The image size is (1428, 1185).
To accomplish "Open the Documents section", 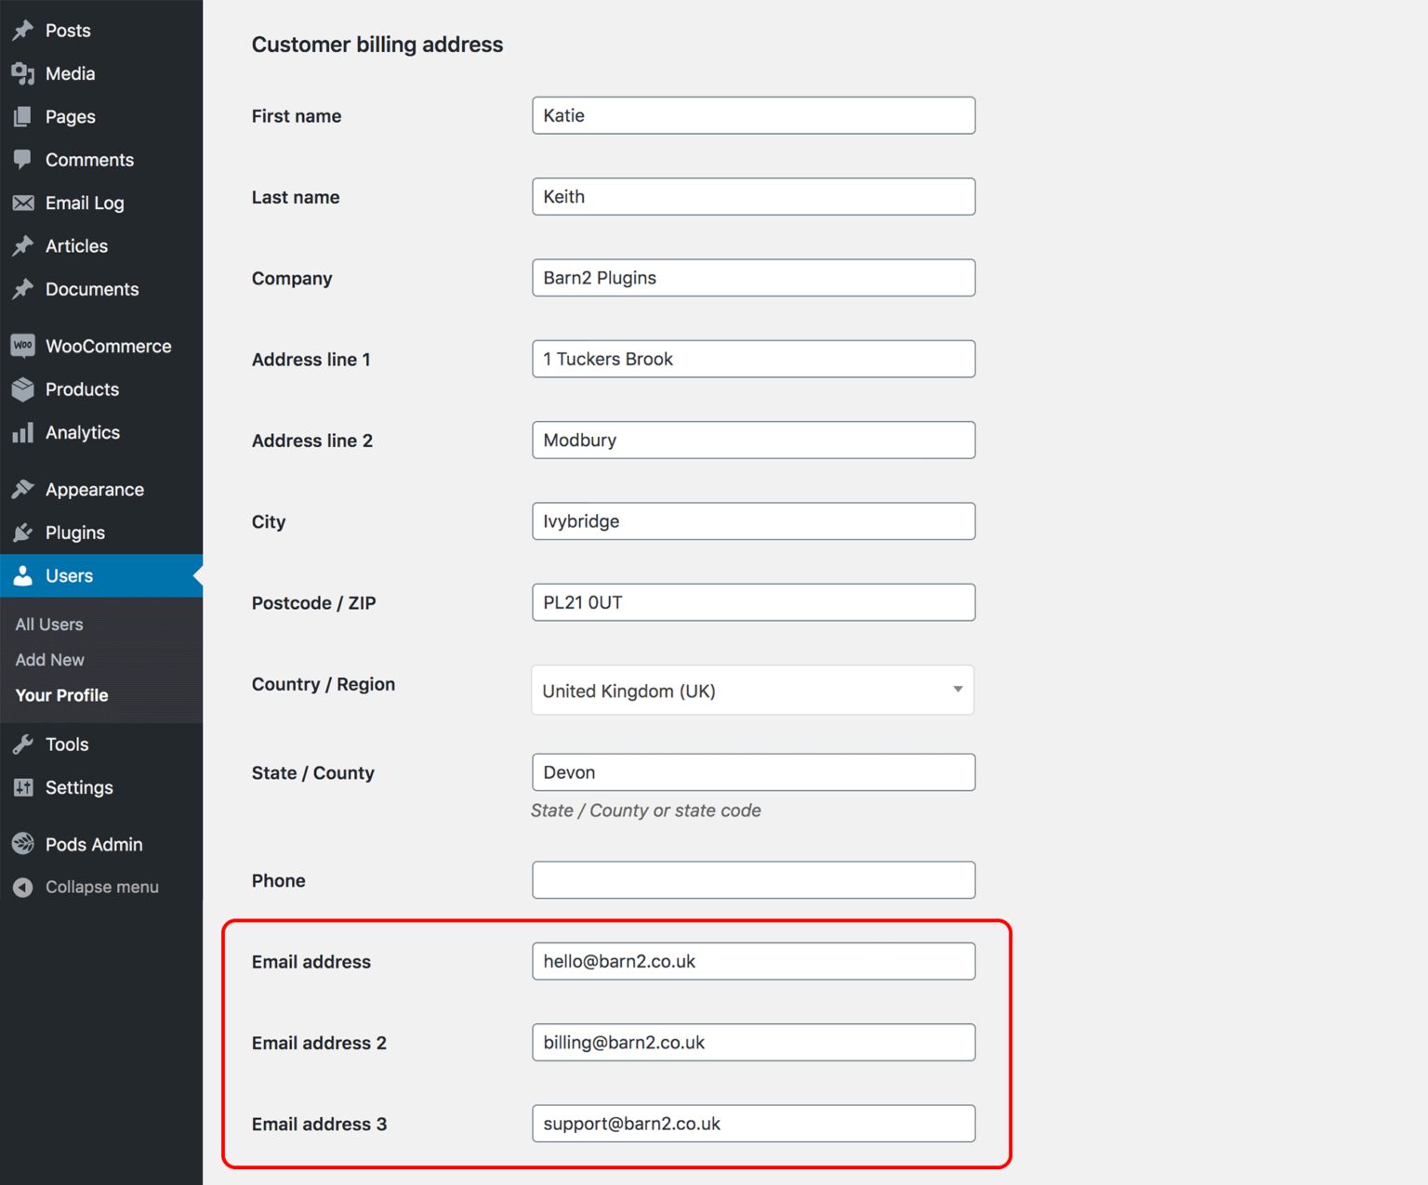I will [x=92, y=289].
